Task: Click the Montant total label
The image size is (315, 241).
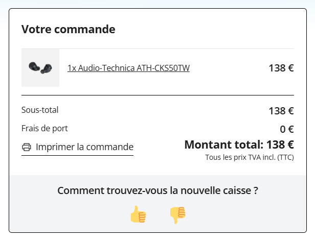Action: click(x=224, y=144)
